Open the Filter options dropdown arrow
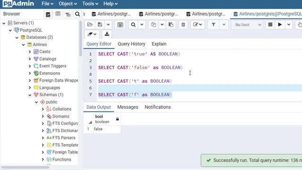 click(x=224, y=25)
